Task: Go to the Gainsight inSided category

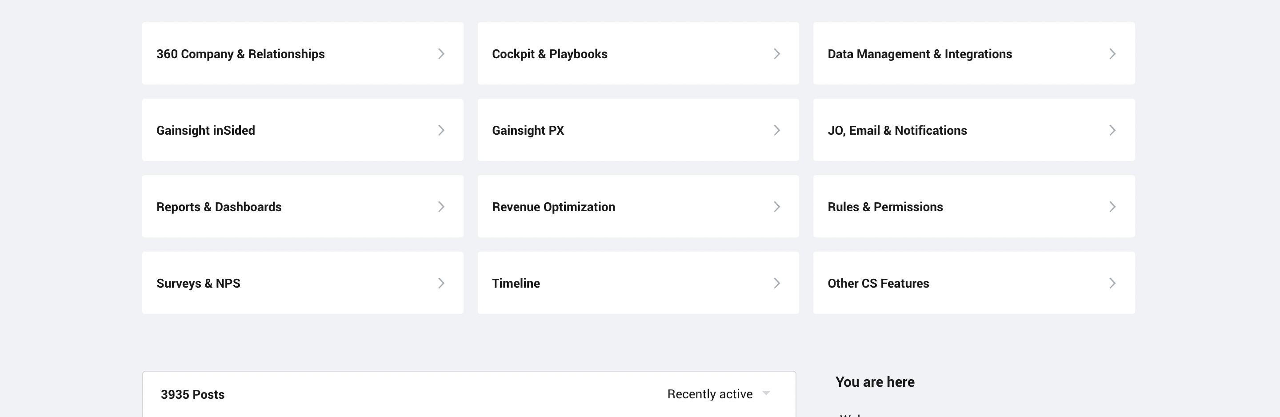Action: tap(303, 130)
